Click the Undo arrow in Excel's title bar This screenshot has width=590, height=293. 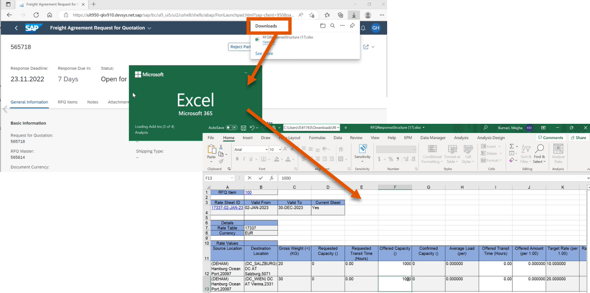tap(252, 128)
